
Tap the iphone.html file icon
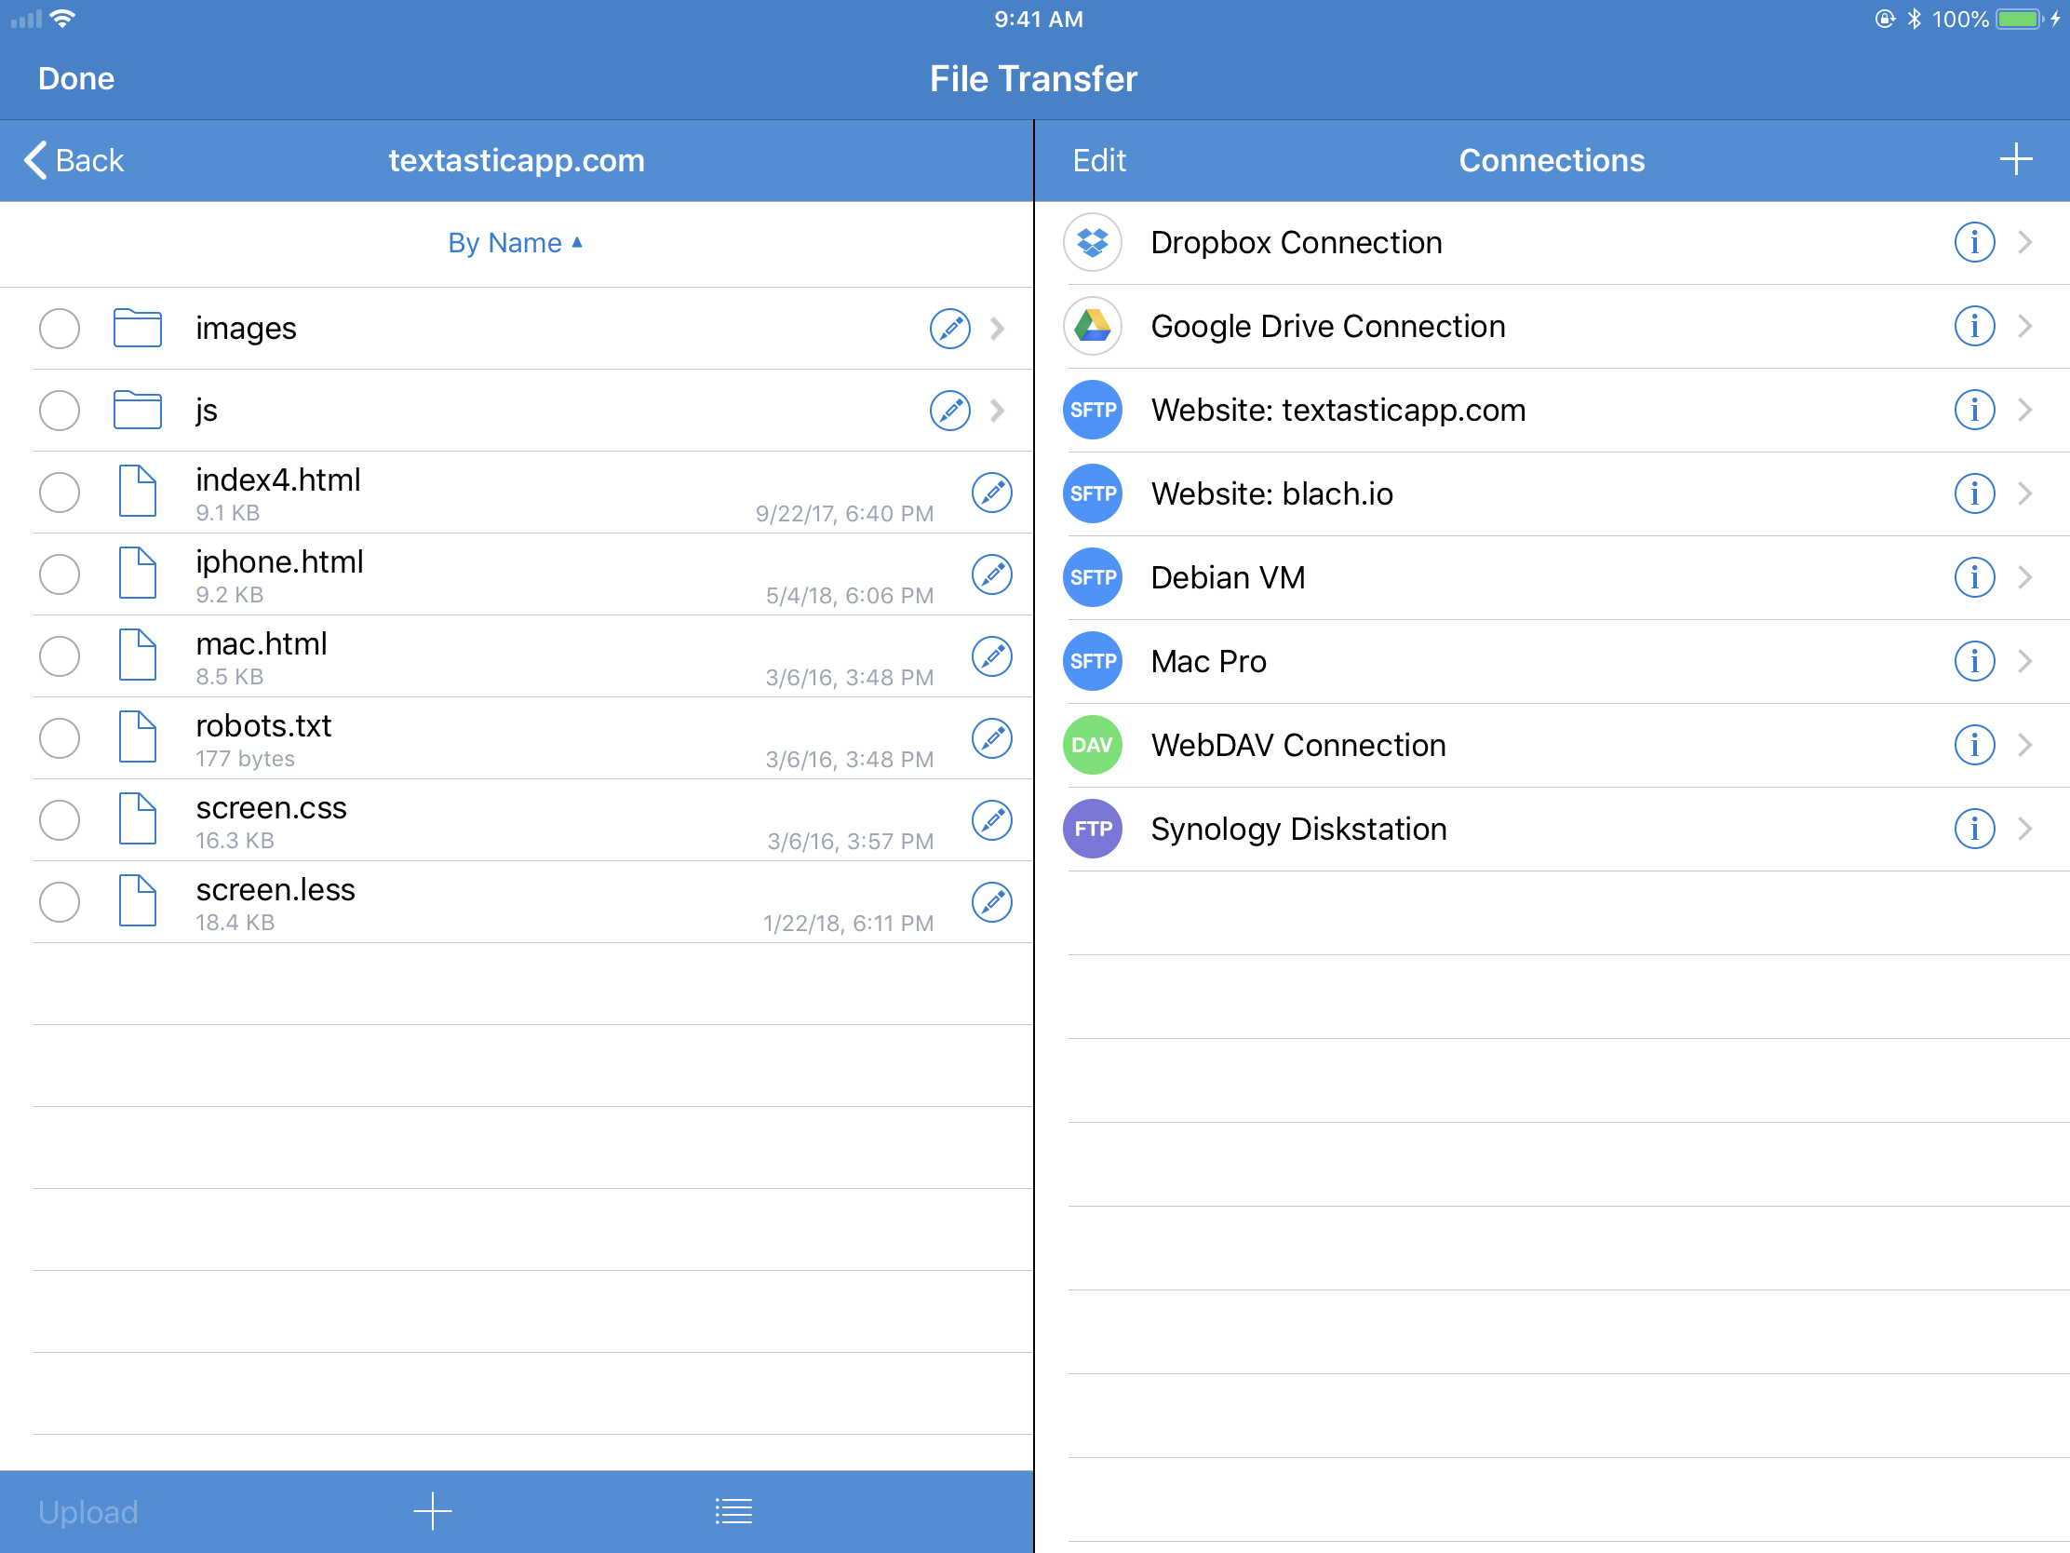click(138, 574)
